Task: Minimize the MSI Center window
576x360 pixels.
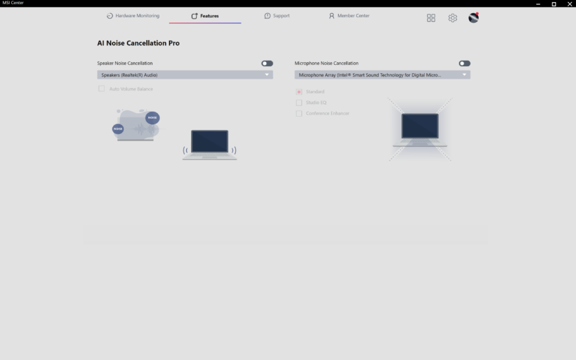Action: [538, 3]
